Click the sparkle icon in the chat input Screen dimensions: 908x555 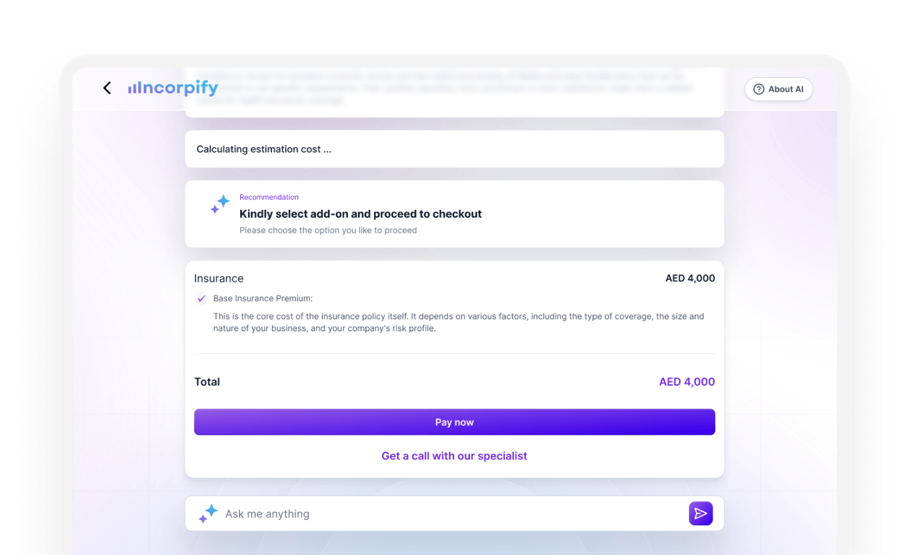pyautogui.click(x=209, y=513)
